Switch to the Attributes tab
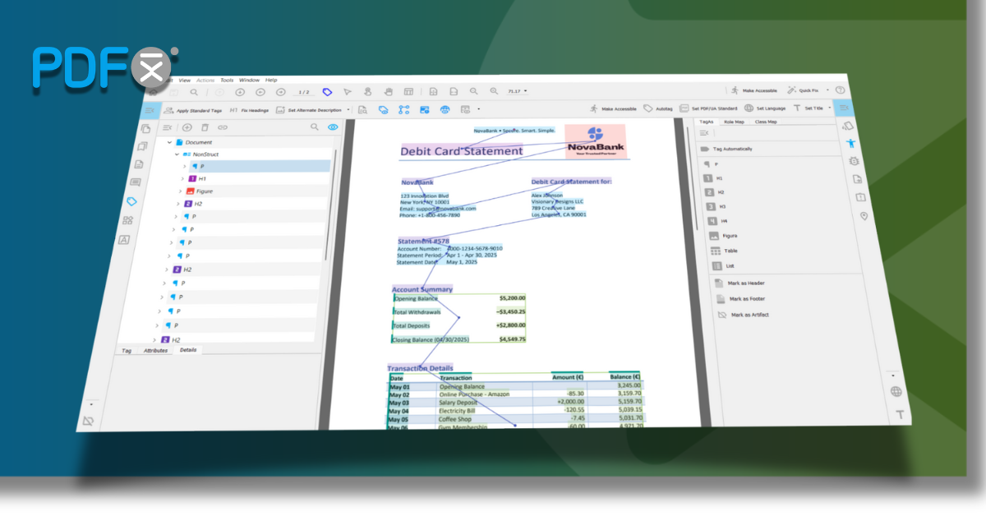The width and height of the screenshot is (986, 516). click(155, 350)
